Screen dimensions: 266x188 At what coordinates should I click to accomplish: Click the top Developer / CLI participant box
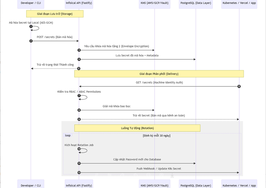[x=31, y=3]
